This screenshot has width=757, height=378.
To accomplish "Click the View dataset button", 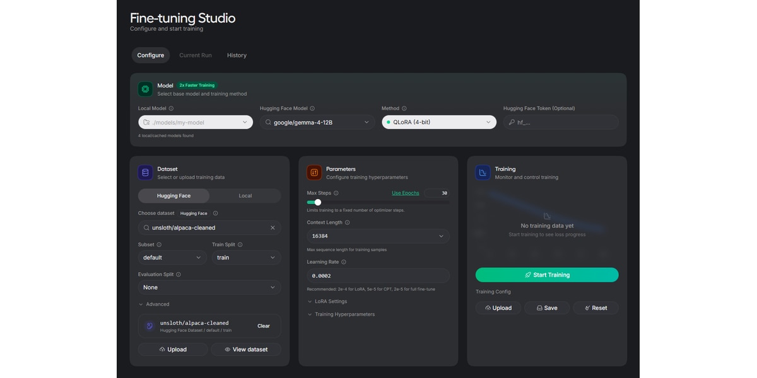I will coord(246,350).
